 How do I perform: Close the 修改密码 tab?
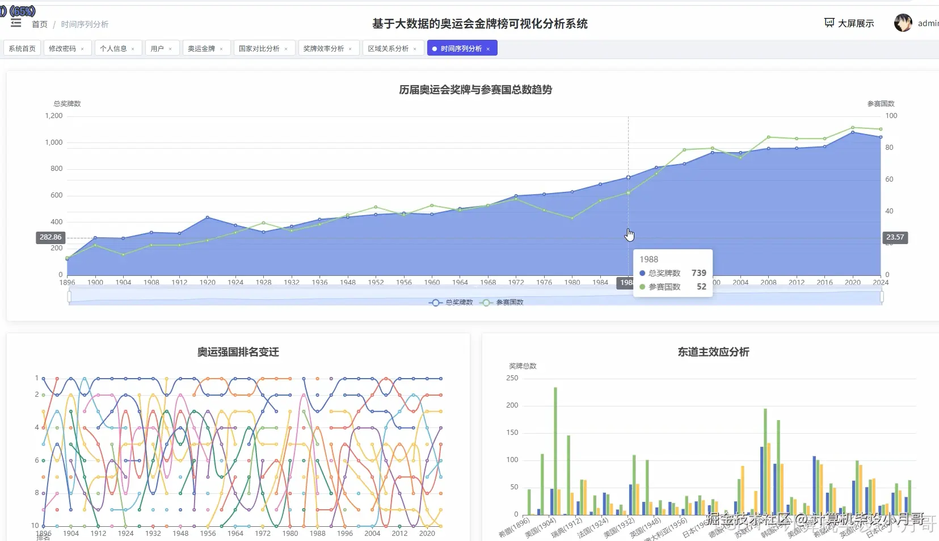click(x=82, y=49)
